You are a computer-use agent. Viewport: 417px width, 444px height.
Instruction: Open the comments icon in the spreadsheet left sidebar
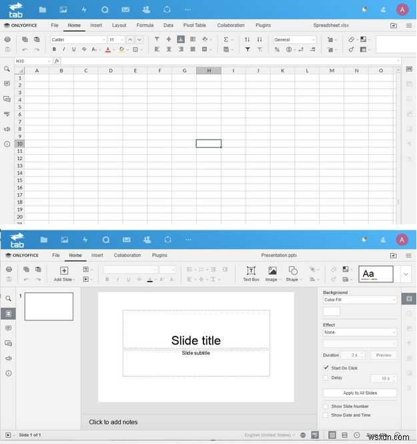point(7,83)
